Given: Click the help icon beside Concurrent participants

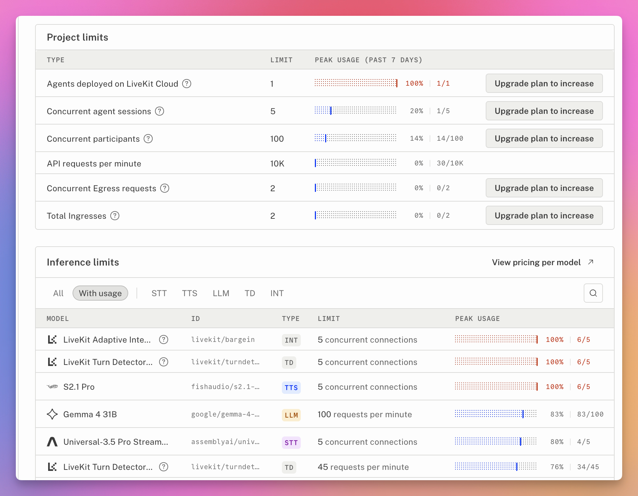Looking at the screenshot, I should 148,139.
